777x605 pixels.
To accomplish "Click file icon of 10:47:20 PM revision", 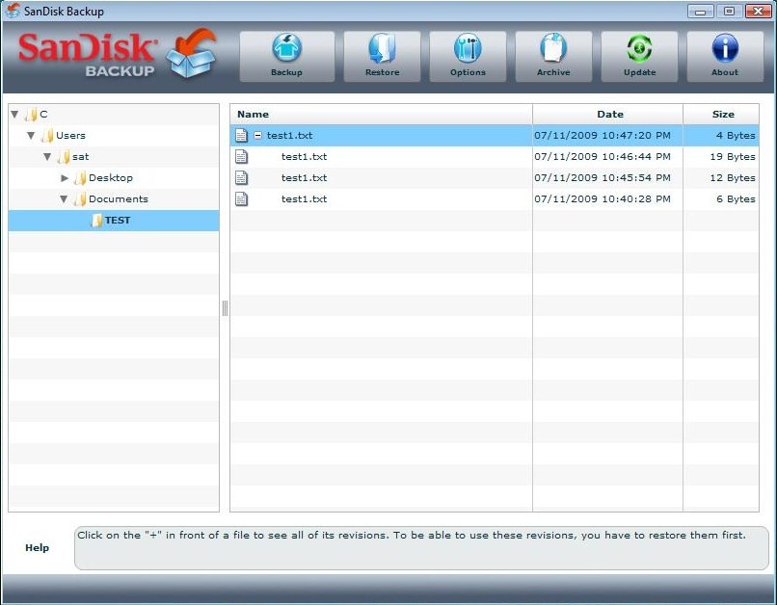I will (241, 135).
